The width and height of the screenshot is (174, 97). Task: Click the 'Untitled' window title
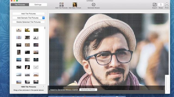[90, 1]
